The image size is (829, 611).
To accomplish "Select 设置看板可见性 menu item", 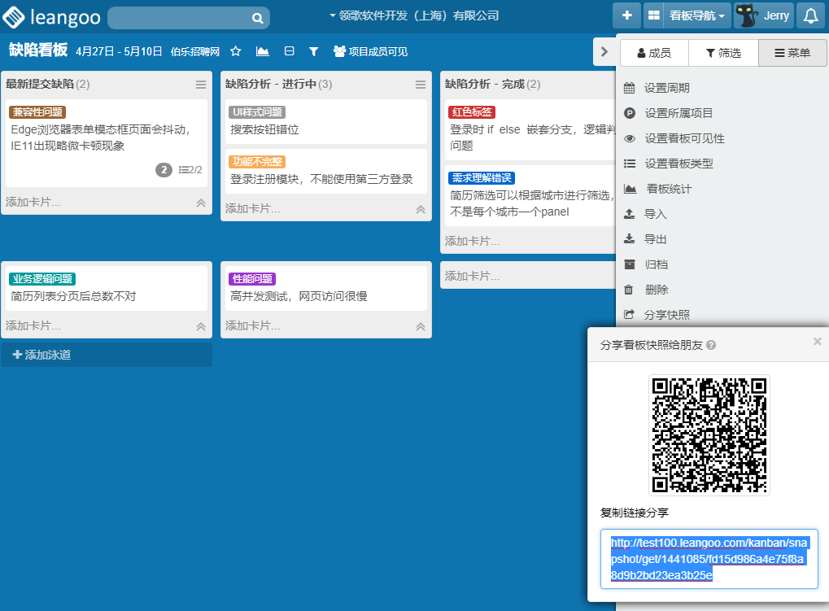I will point(683,138).
